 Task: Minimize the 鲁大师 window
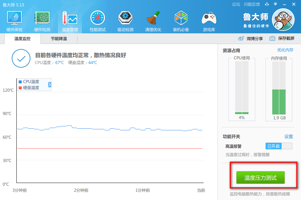(x=284, y=4)
